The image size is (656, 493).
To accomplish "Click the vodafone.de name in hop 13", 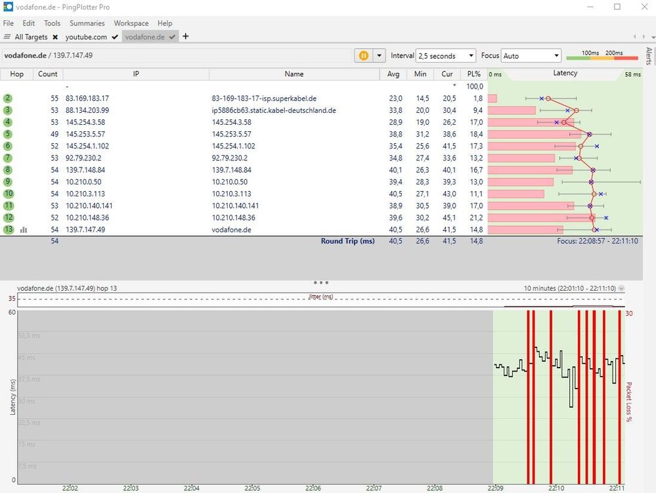I will pos(231,230).
